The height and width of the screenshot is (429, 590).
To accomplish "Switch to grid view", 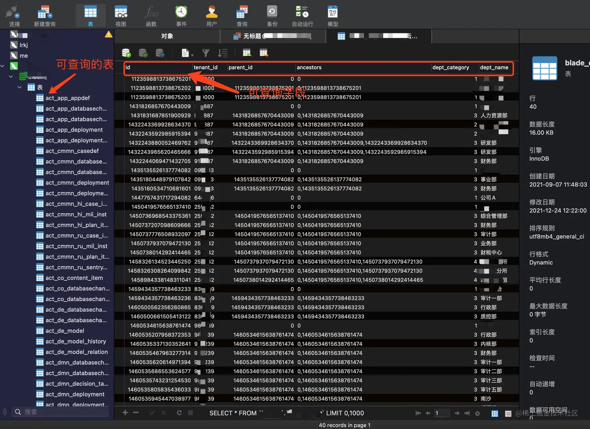I will click(495, 413).
